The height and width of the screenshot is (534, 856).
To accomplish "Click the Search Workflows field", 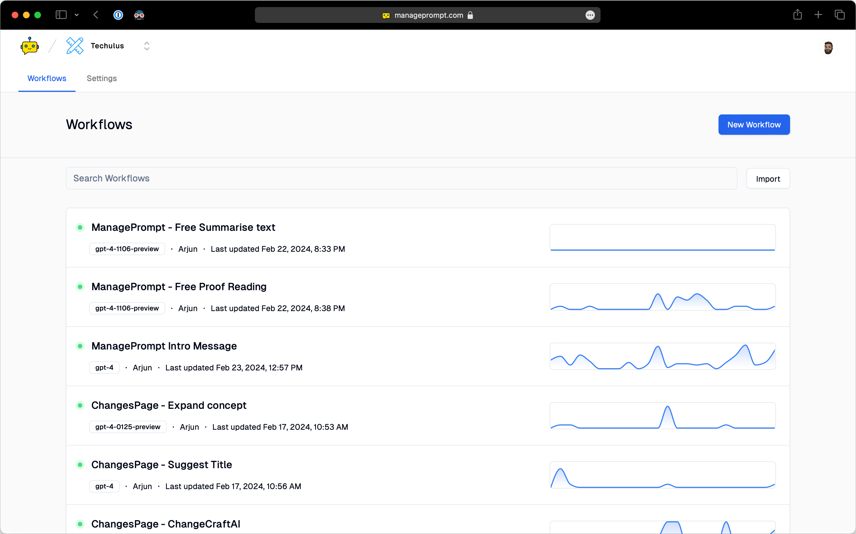I will tap(401, 178).
